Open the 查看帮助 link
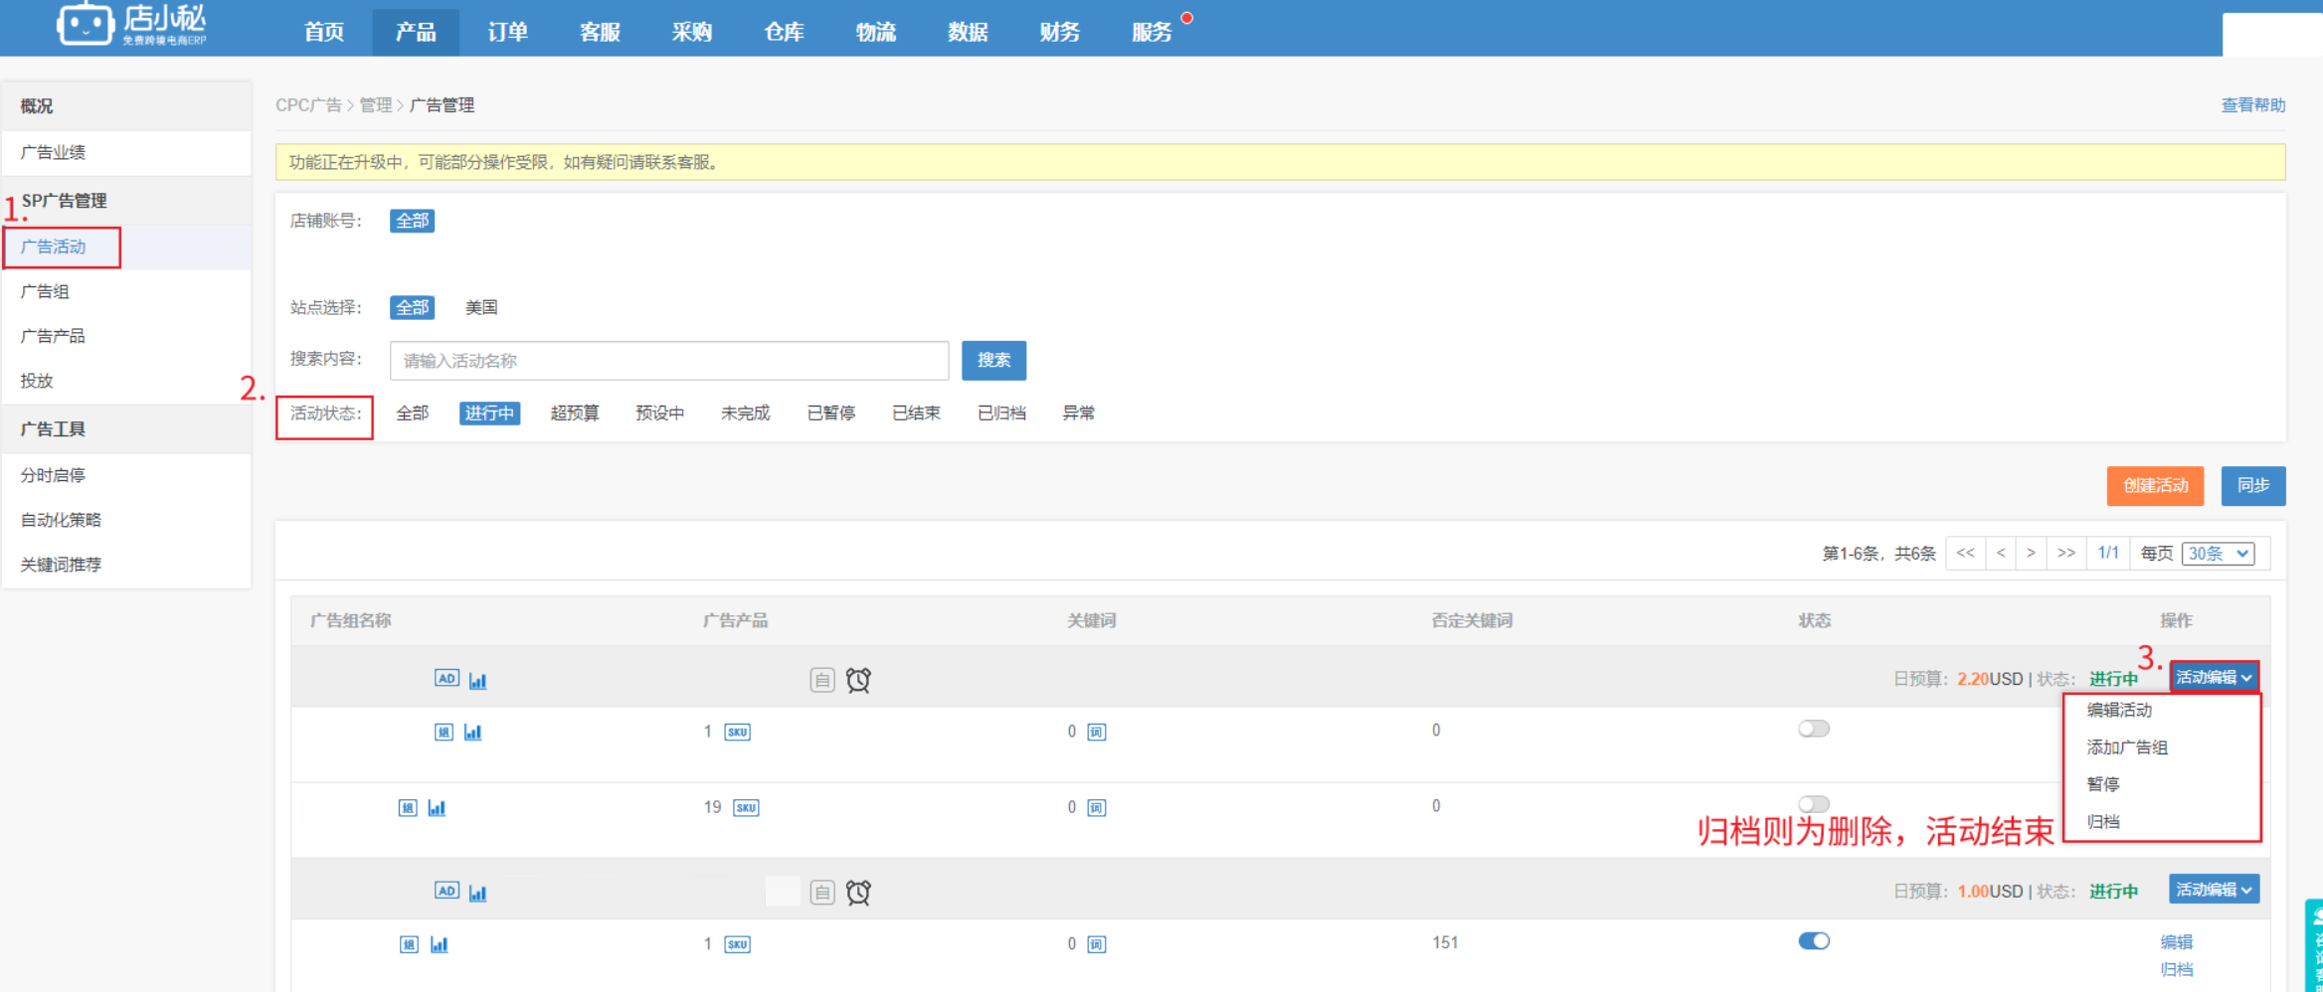 (2252, 105)
